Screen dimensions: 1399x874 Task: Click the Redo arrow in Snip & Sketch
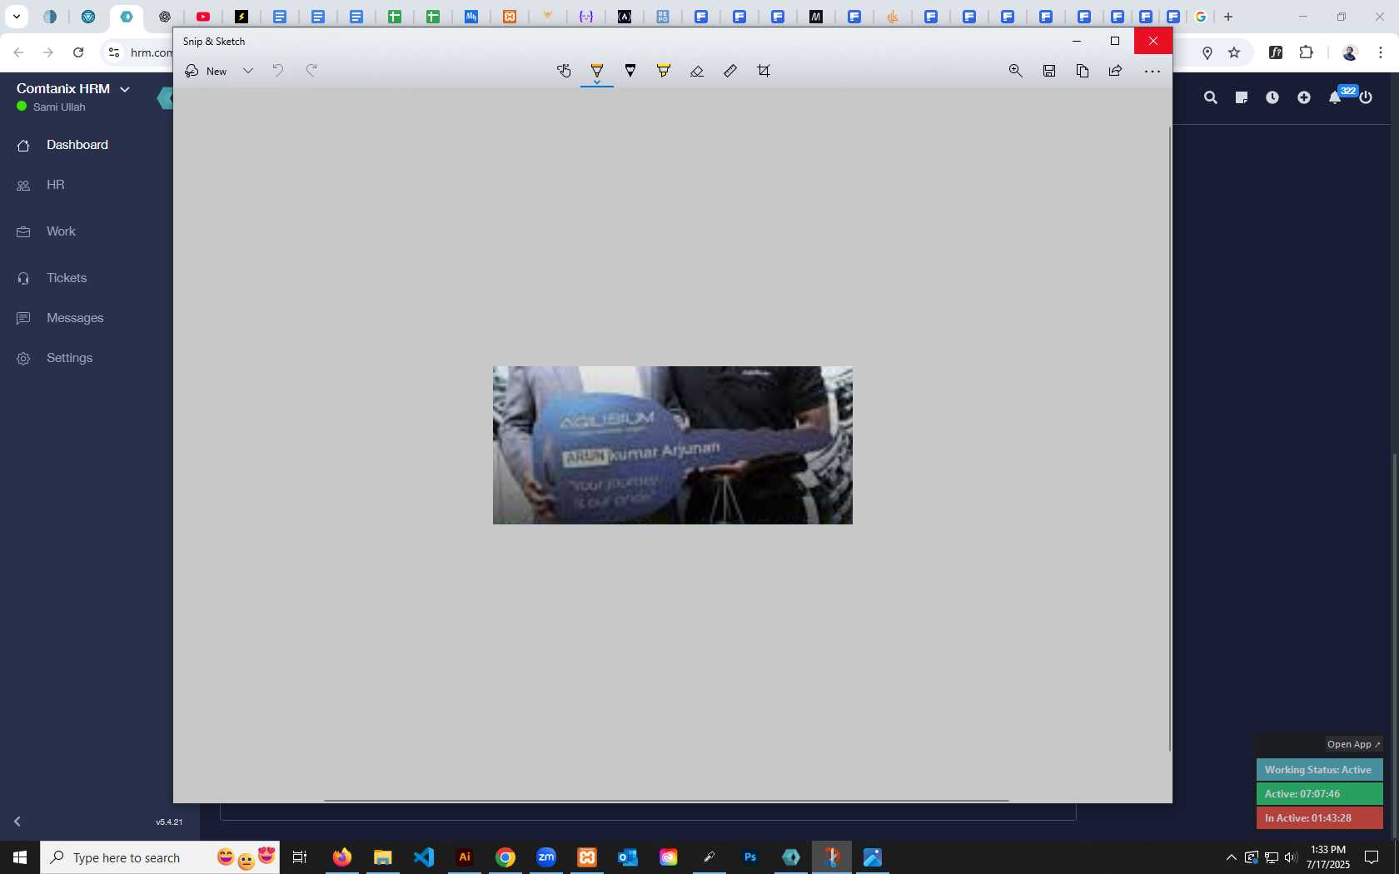(x=311, y=71)
